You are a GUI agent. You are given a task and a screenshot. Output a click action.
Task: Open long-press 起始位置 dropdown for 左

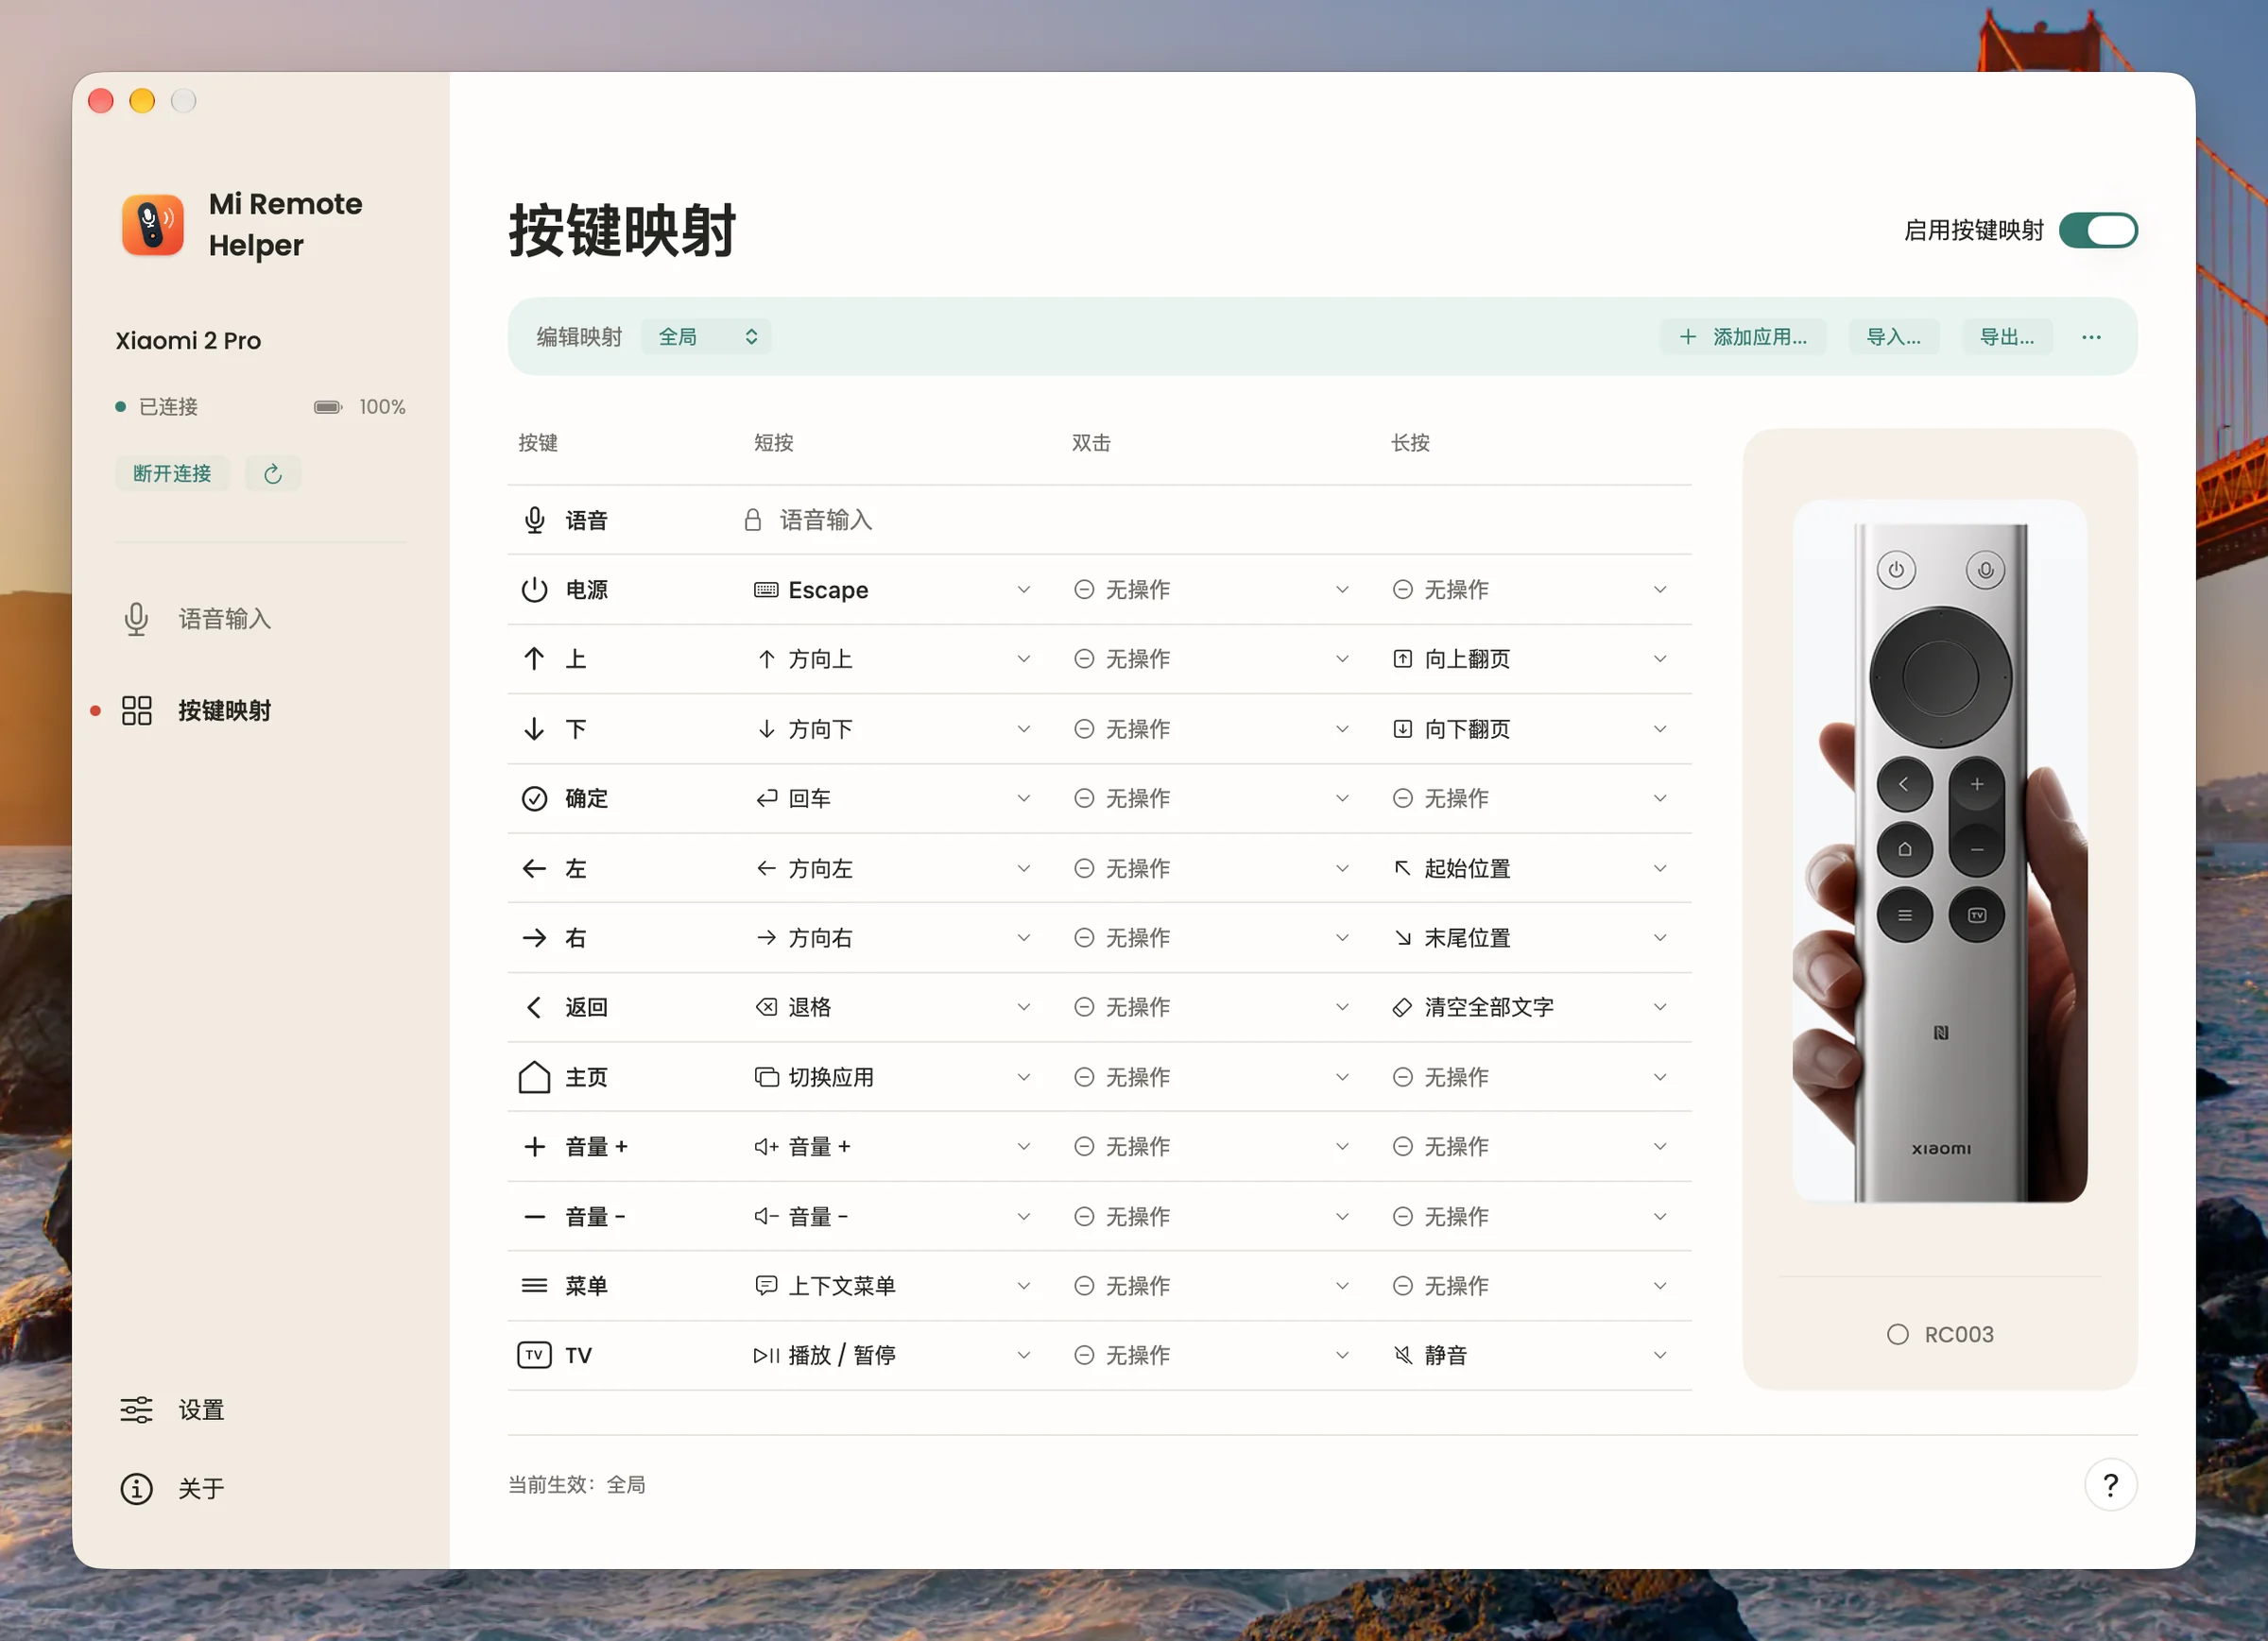(x=1529, y=868)
